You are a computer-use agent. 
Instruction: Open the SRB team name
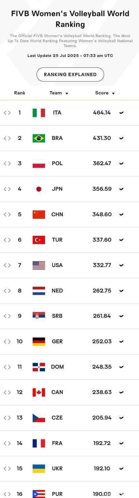click(x=57, y=316)
